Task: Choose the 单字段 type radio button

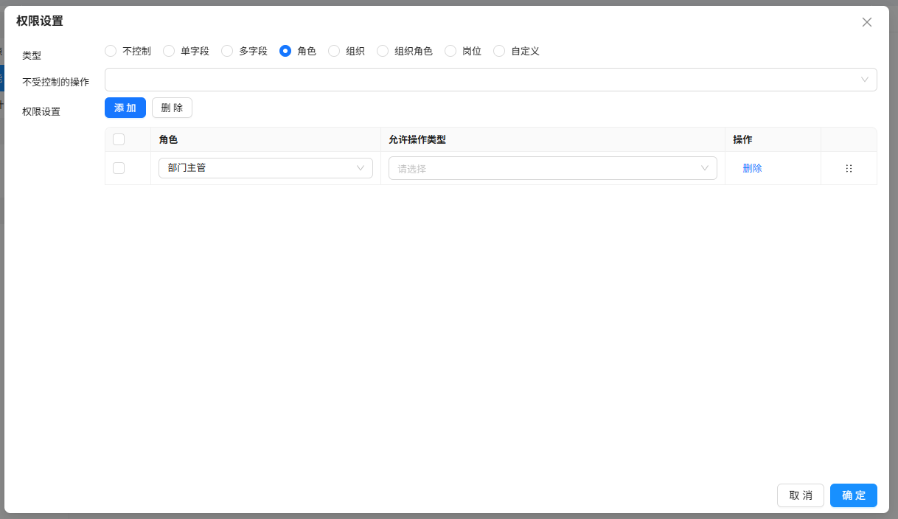Action: (x=169, y=51)
